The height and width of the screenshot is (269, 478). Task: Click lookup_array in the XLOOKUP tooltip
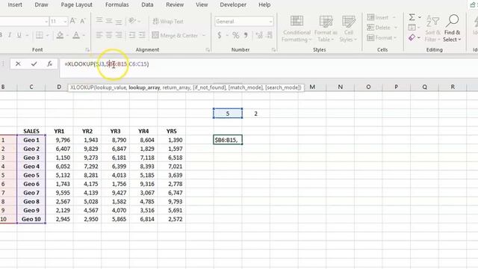coord(144,87)
